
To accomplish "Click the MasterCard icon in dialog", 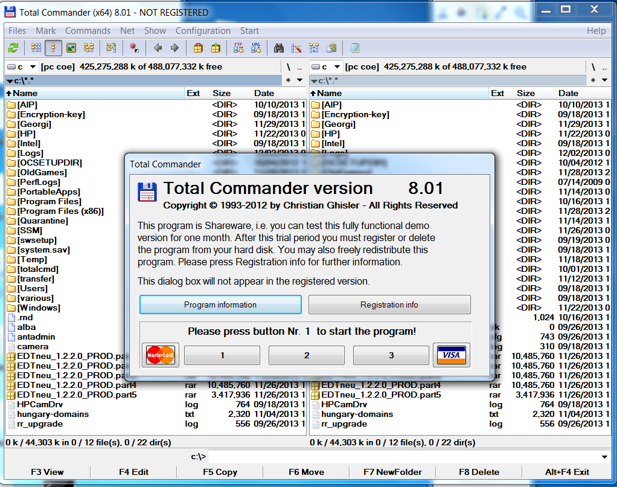I will 161,355.
